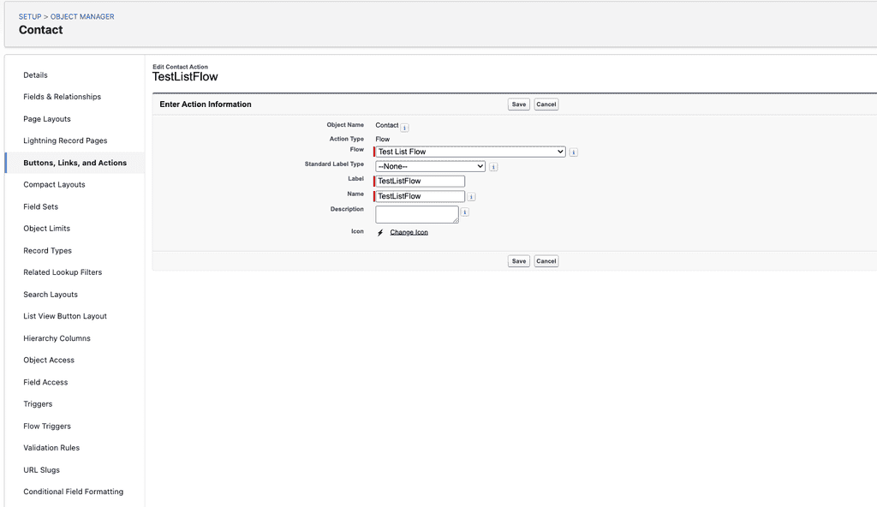Open the Flow dropdown showing Test List Flow

pos(470,152)
